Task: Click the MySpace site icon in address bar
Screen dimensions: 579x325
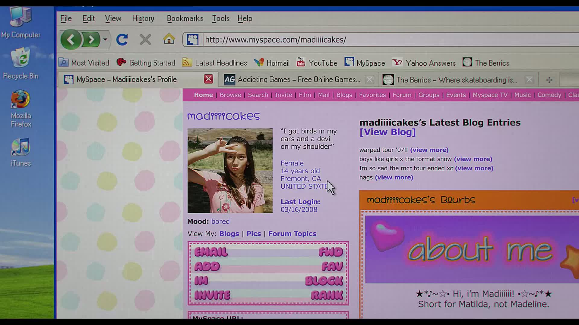Action: [x=192, y=39]
